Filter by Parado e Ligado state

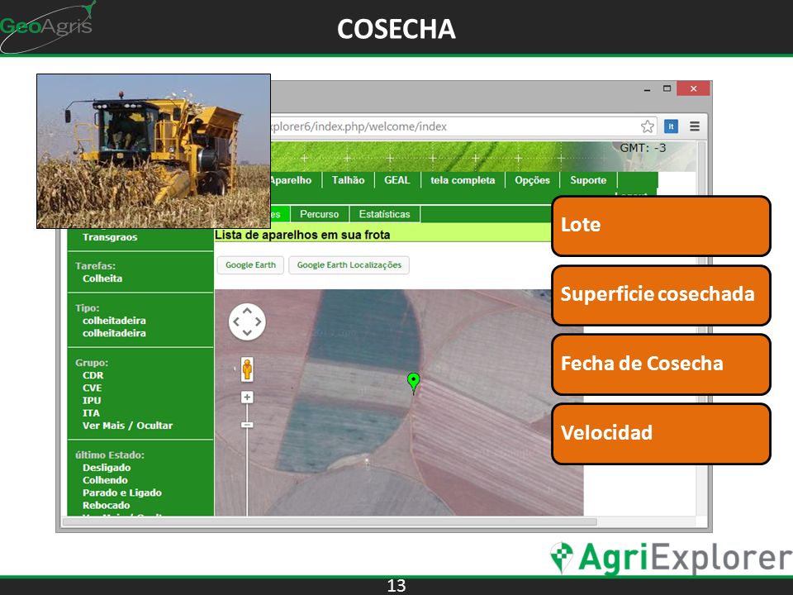[122, 493]
